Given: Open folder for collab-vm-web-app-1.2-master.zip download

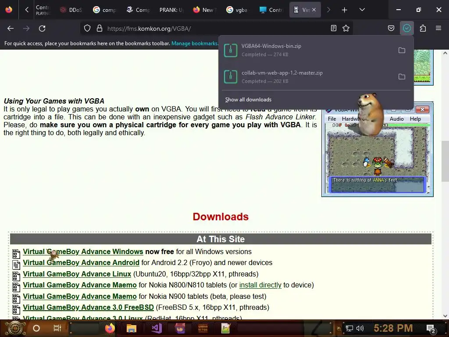Looking at the screenshot, I should click(x=402, y=76).
